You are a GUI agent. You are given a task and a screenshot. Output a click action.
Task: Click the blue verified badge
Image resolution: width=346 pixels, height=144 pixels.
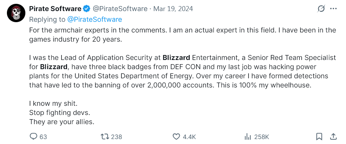86,9
